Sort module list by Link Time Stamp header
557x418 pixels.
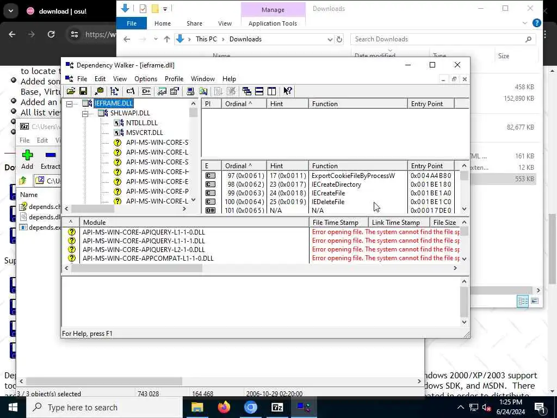pyautogui.click(x=399, y=223)
